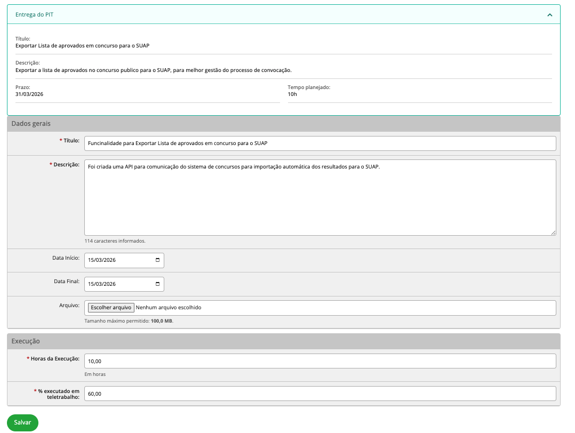The width and height of the screenshot is (575, 433).
Task: Click the Execução section header
Action: pos(26,341)
